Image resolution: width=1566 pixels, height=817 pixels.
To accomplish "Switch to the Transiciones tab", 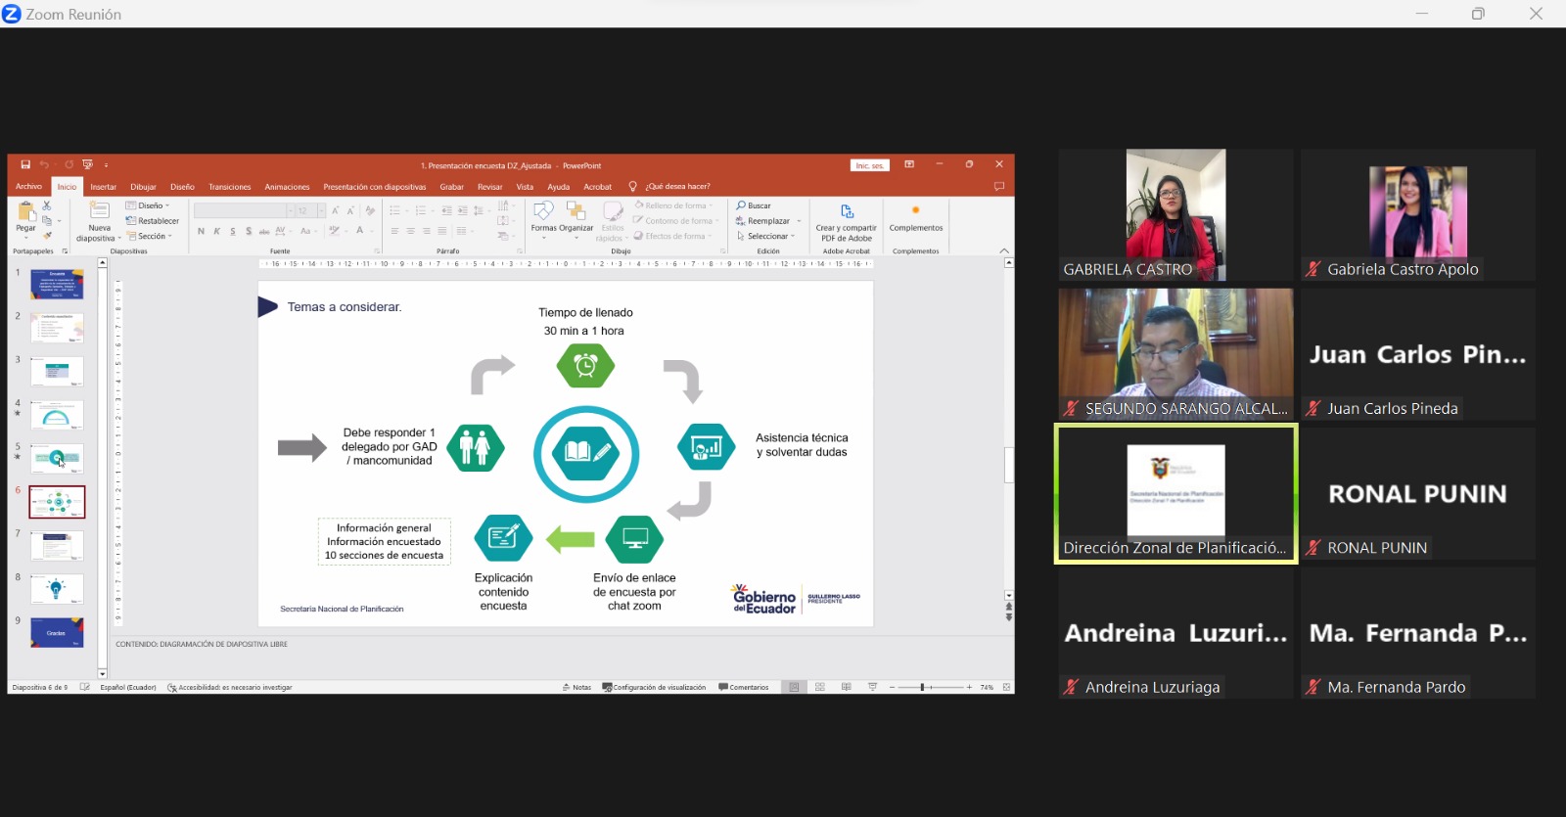I will (x=229, y=187).
